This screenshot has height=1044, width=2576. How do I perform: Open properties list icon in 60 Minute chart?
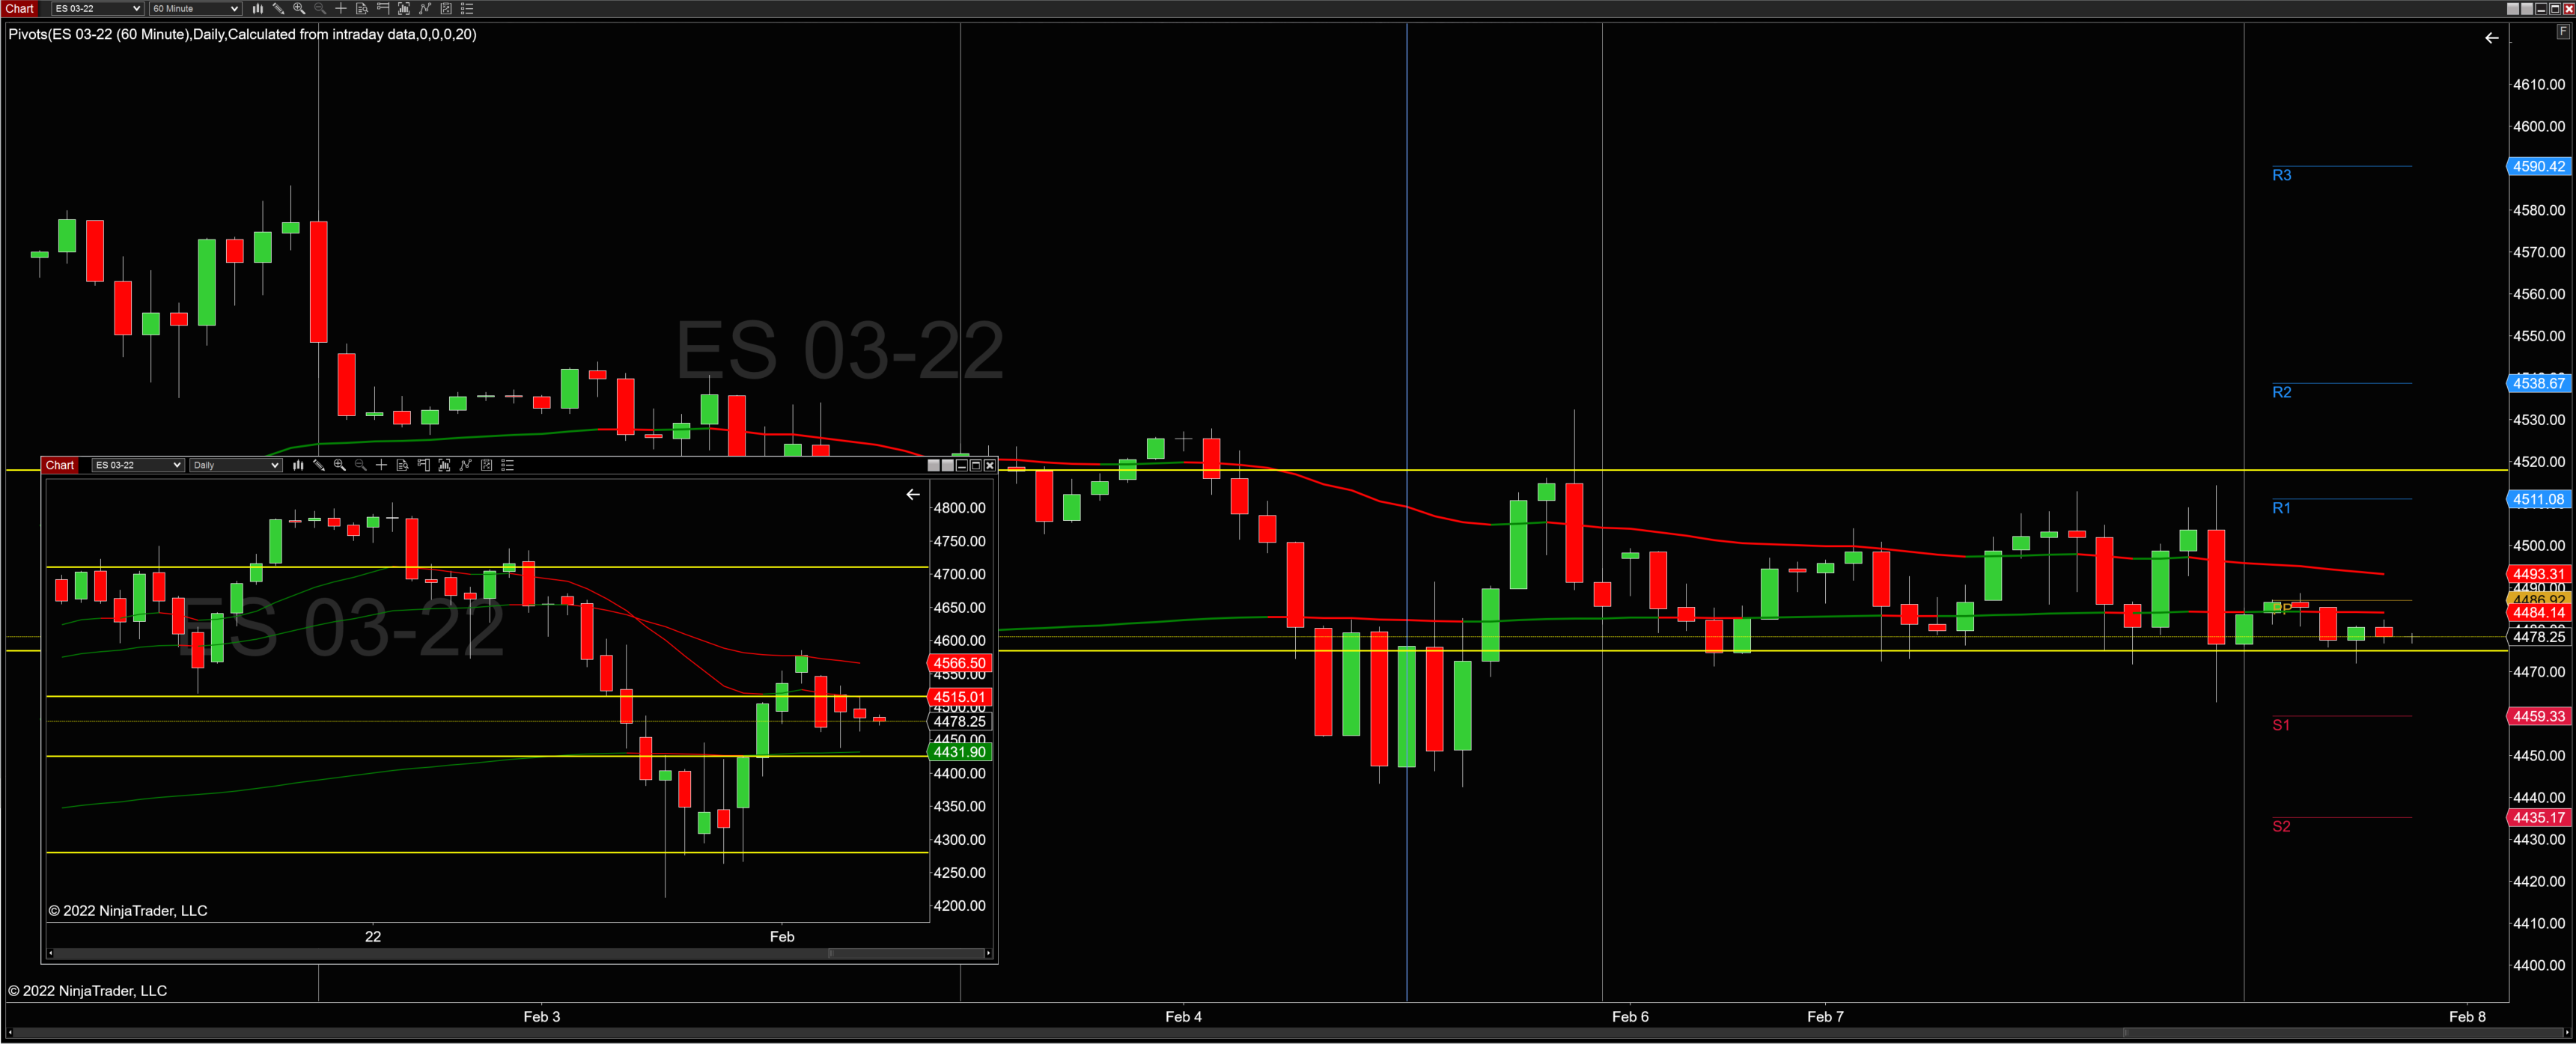(x=467, y=9)
